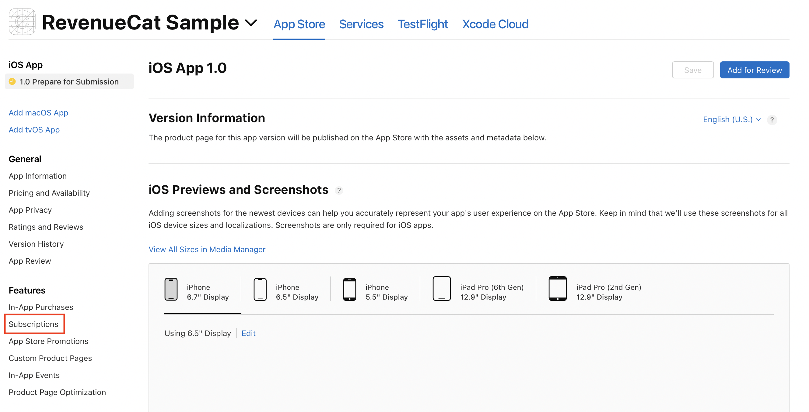
Task: Click the iPad Pro 6th Gen device icon
Action: coord(442,288)
